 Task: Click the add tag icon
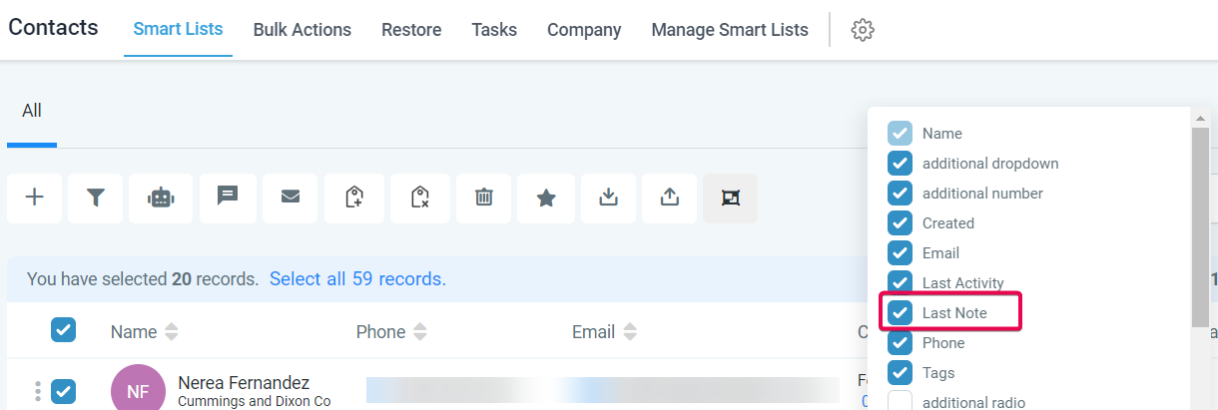tap(354, 198)
